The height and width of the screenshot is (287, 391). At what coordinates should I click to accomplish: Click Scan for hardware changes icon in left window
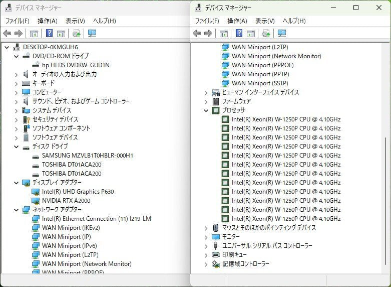(92, 33)
